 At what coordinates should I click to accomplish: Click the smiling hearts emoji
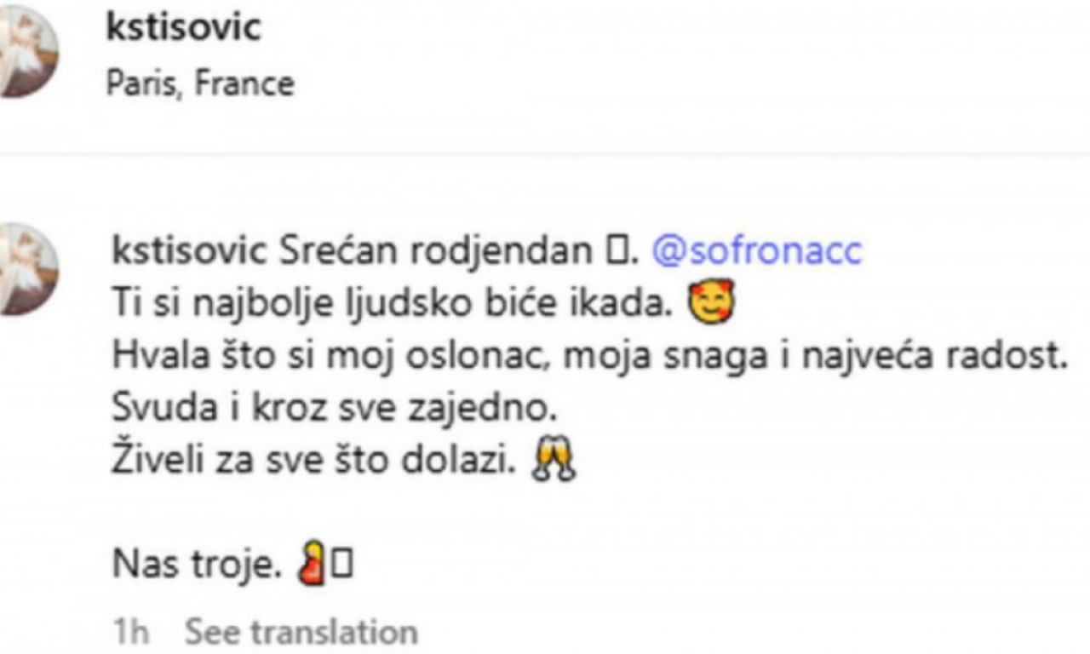[711, 303]
